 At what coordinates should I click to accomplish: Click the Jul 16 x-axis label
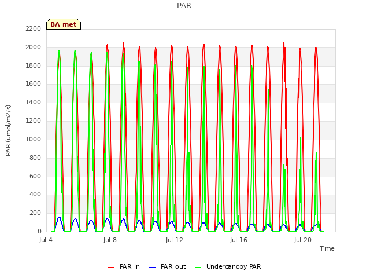239,240
